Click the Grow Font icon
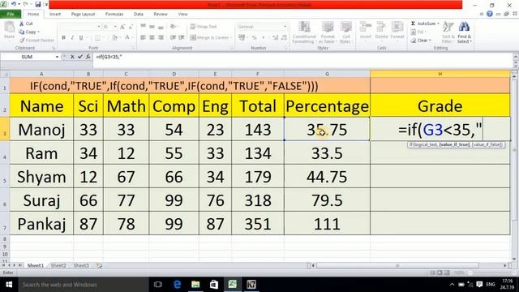Screen dimensions: 519x292 click(122, 27)
